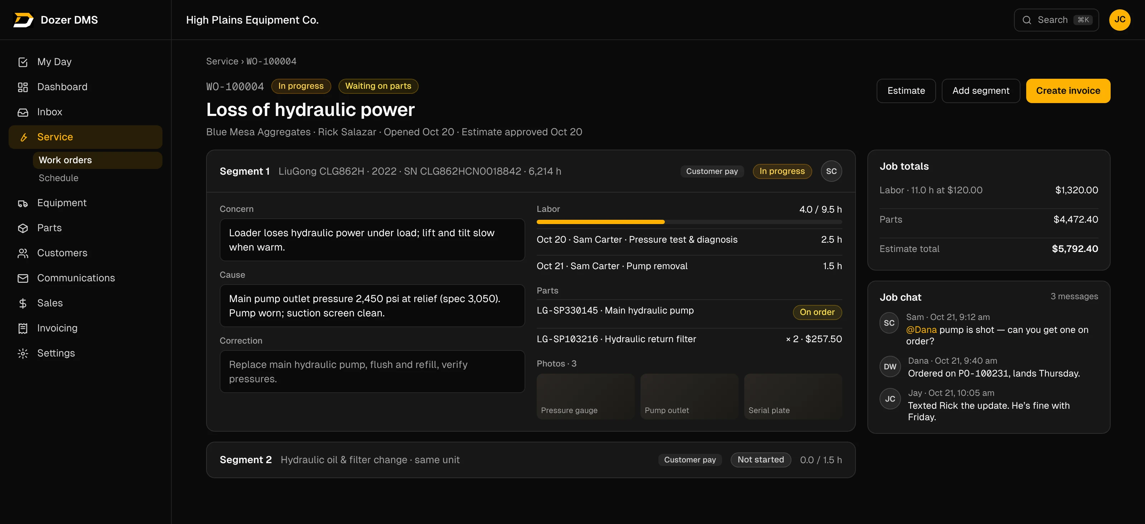The width and height of the screenshot is (1145, 524).
Task: Click the Estimate button
Action: [x=906, y=91]
